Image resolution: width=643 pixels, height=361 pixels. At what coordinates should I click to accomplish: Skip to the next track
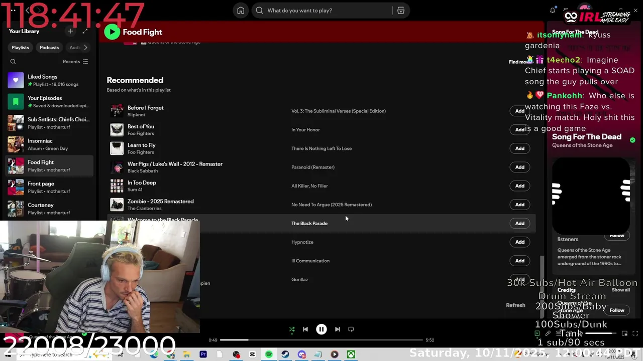coord(338,329)
